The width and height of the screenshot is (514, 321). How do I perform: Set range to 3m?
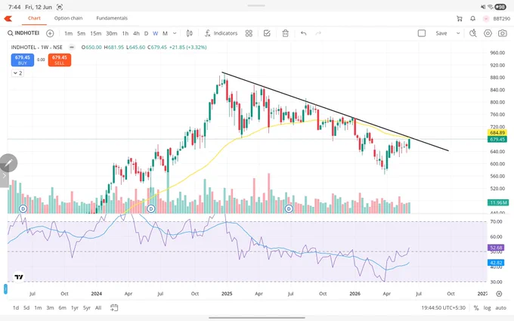click(50, 307)
